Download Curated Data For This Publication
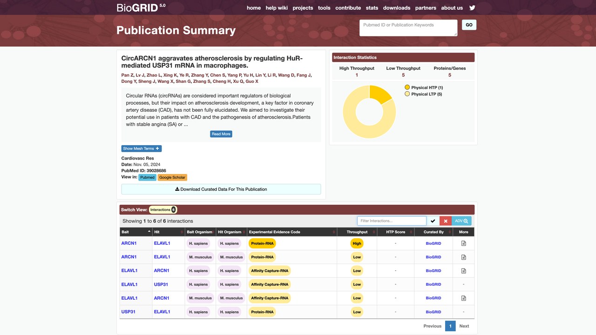This screenshot has width=596, height=335. (221, 189)
